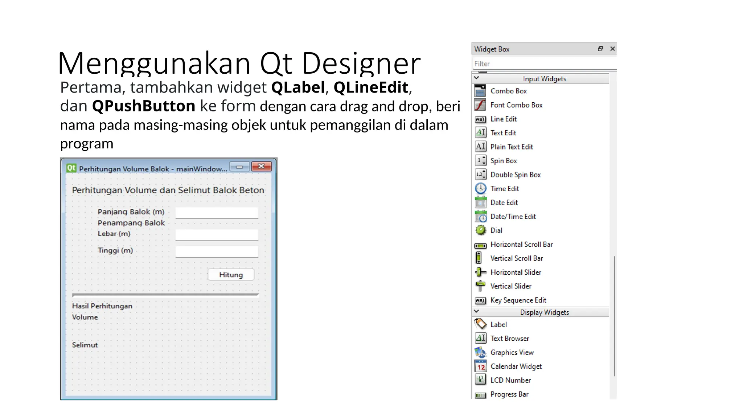
Task: Click the Dial widget icon
Action: [480, 230]
